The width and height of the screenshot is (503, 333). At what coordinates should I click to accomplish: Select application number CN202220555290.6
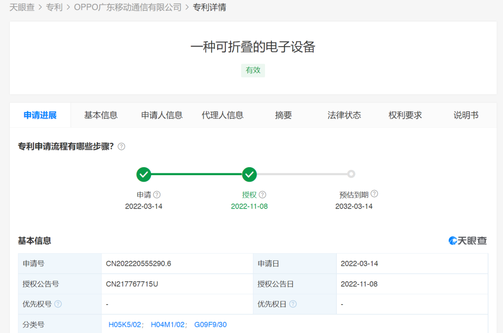tap(138, 264)
